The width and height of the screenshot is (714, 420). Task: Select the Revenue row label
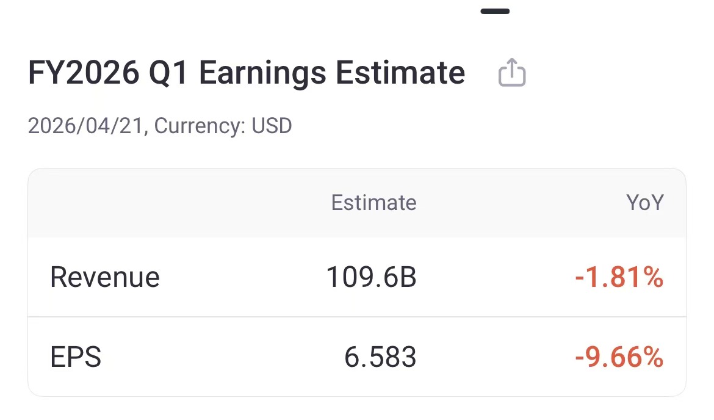[105, 277]
